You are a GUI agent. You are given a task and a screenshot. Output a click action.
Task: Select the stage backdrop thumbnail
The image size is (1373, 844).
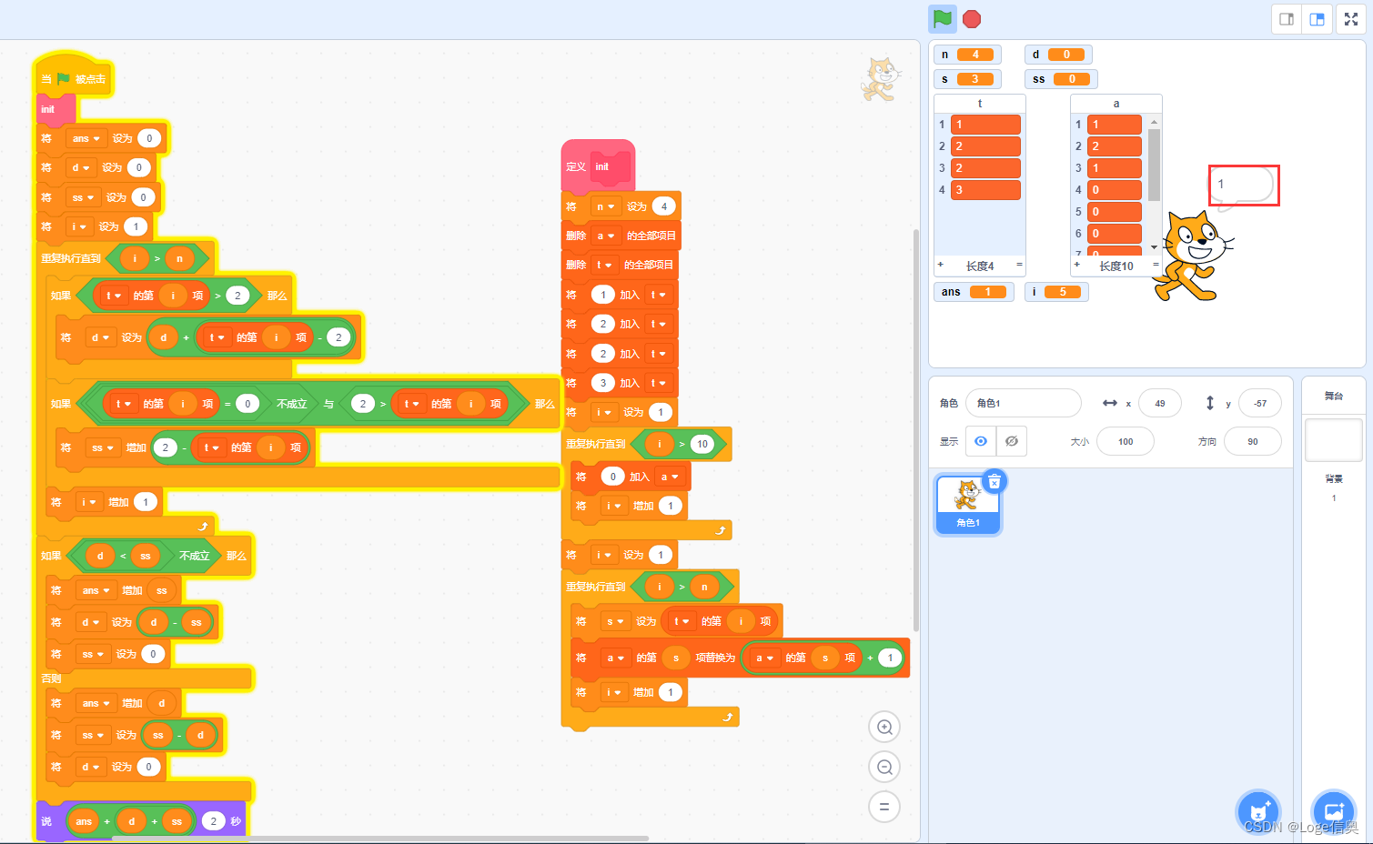[x=1334, y=440]
